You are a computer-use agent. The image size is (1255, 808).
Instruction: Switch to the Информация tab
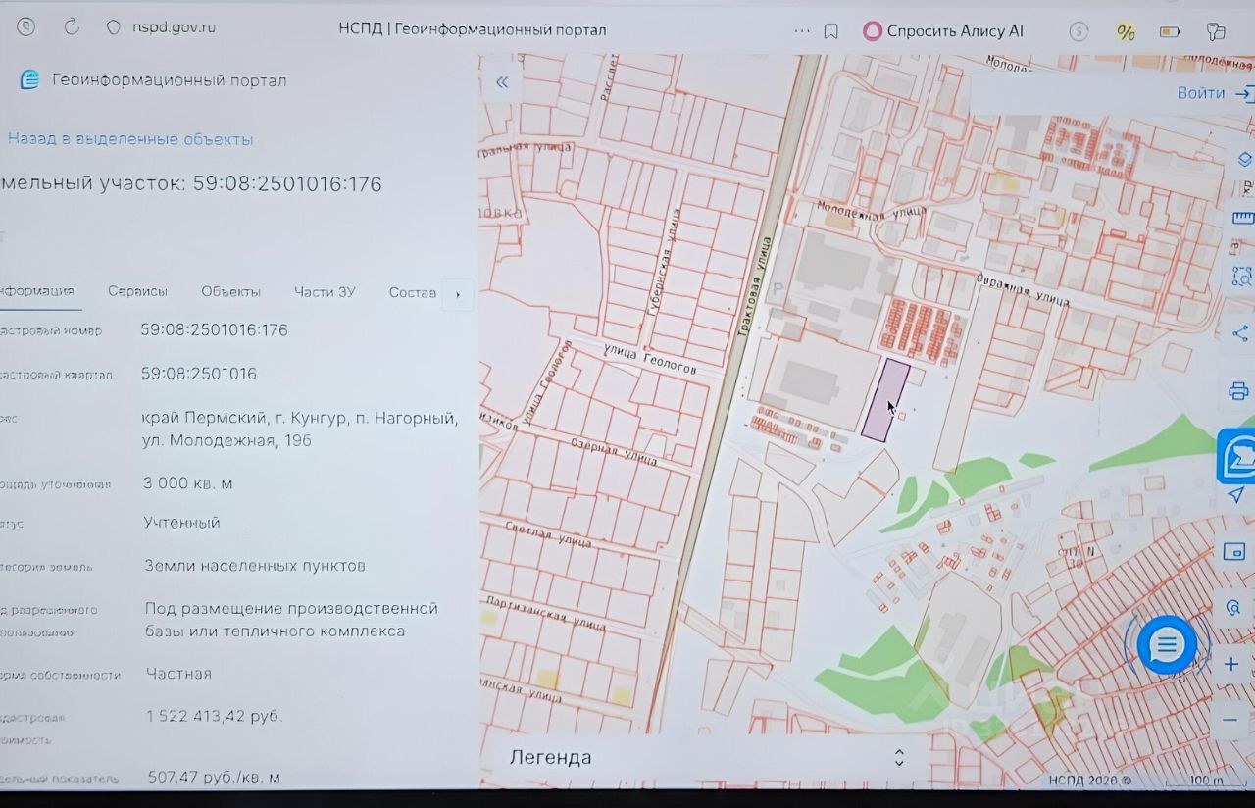click(x=37, y=291)
